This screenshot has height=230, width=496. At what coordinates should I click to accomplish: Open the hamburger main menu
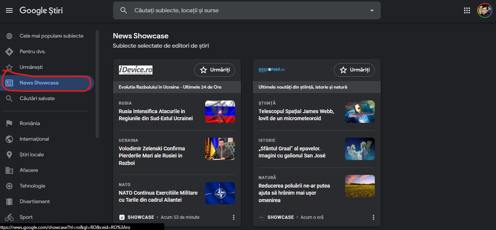point(9,10)
